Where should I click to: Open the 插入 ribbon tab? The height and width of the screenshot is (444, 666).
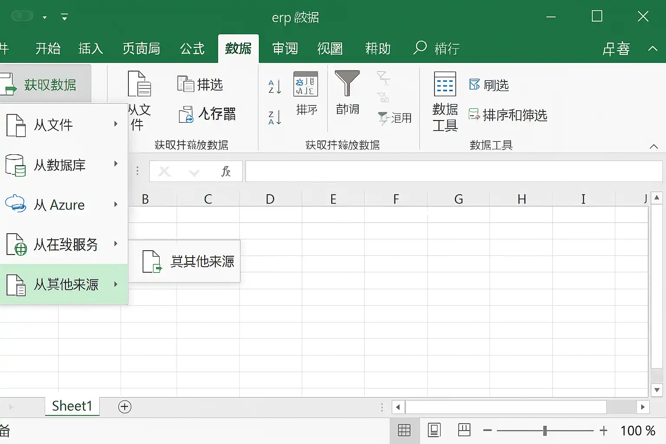91,49
